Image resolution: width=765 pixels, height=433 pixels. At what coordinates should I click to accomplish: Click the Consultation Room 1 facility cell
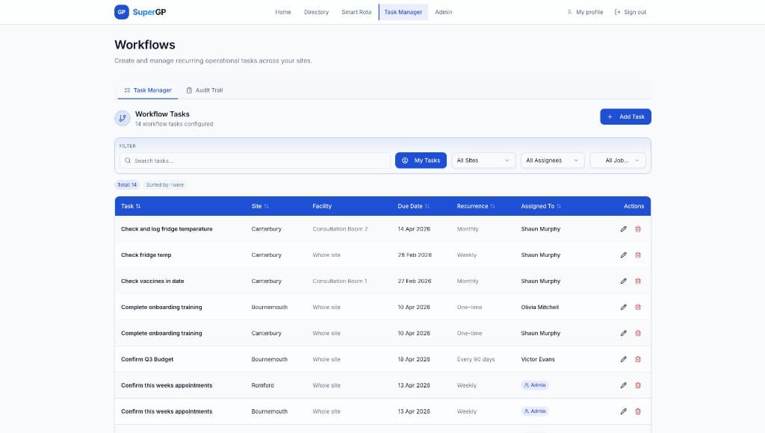[x=340, y=281]
